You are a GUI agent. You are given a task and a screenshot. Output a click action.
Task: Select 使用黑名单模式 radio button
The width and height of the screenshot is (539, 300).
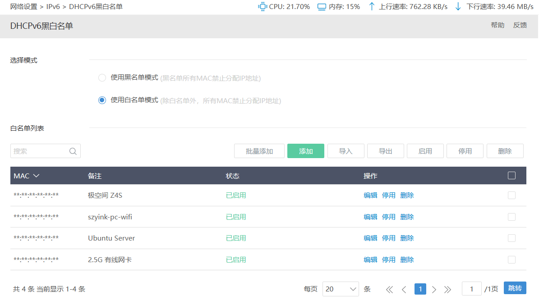[x=102, y=77]
